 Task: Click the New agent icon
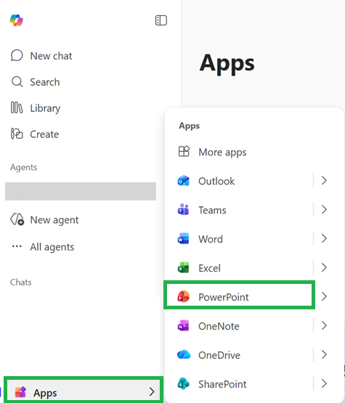coord(17,220)
